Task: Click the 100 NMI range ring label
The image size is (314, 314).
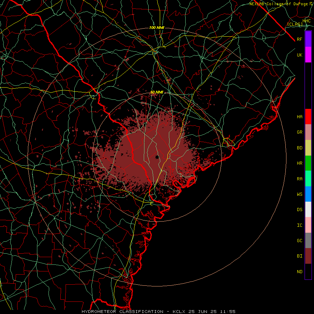Action: click(157, 28)
